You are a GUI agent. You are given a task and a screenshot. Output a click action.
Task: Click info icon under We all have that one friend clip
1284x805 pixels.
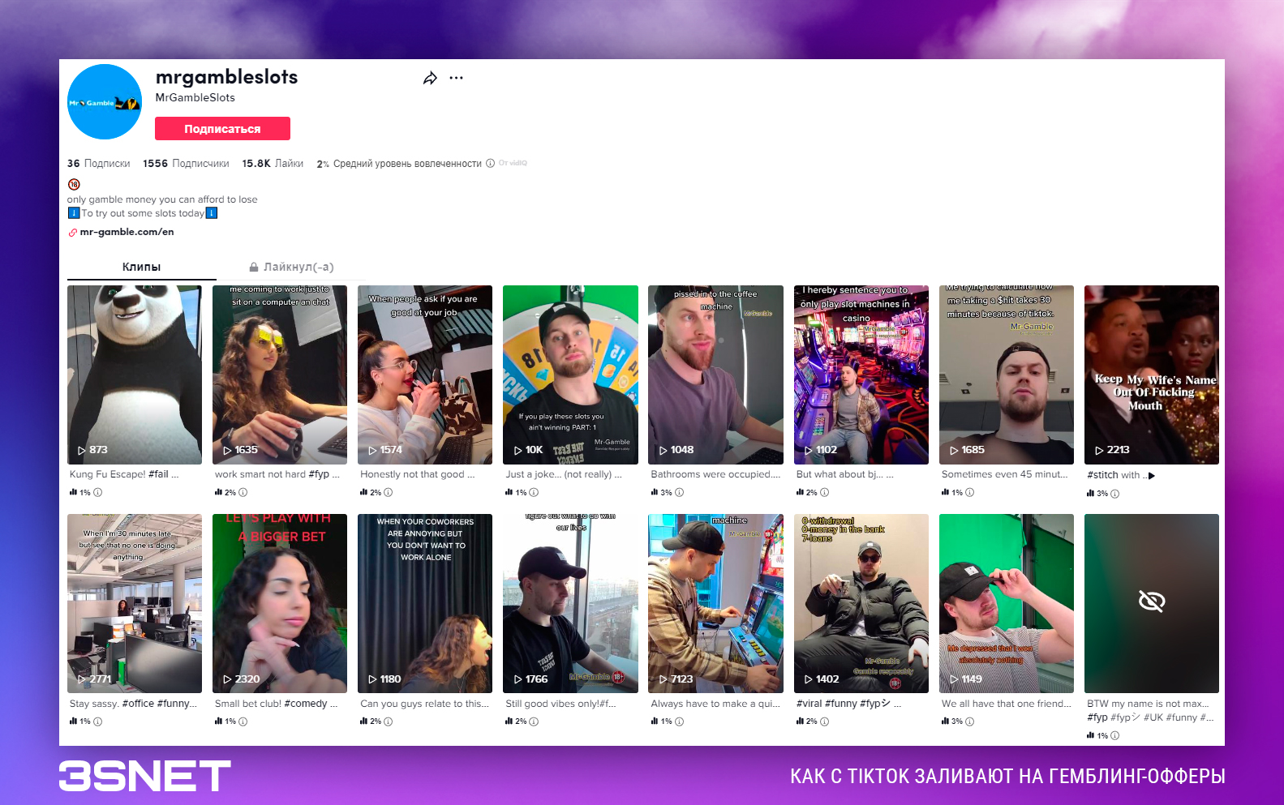click(970, 722)
